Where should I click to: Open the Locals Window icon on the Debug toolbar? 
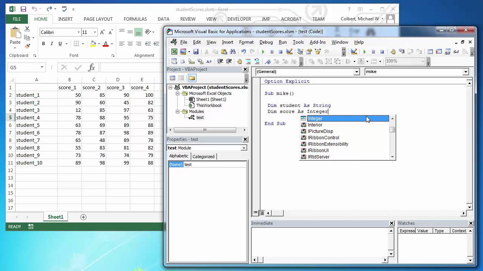[430, 52]
